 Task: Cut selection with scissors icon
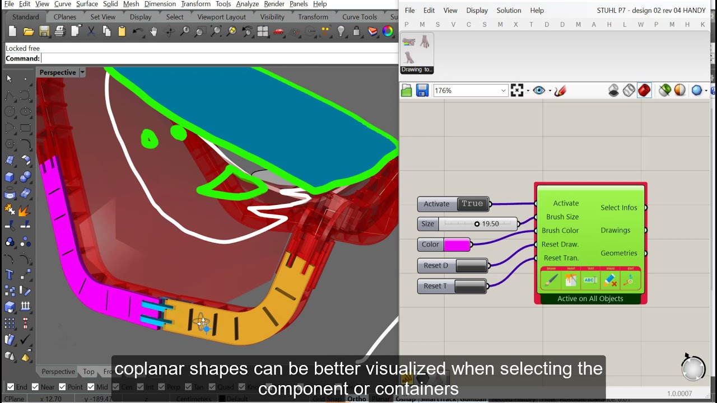click(x=91, y=31)
